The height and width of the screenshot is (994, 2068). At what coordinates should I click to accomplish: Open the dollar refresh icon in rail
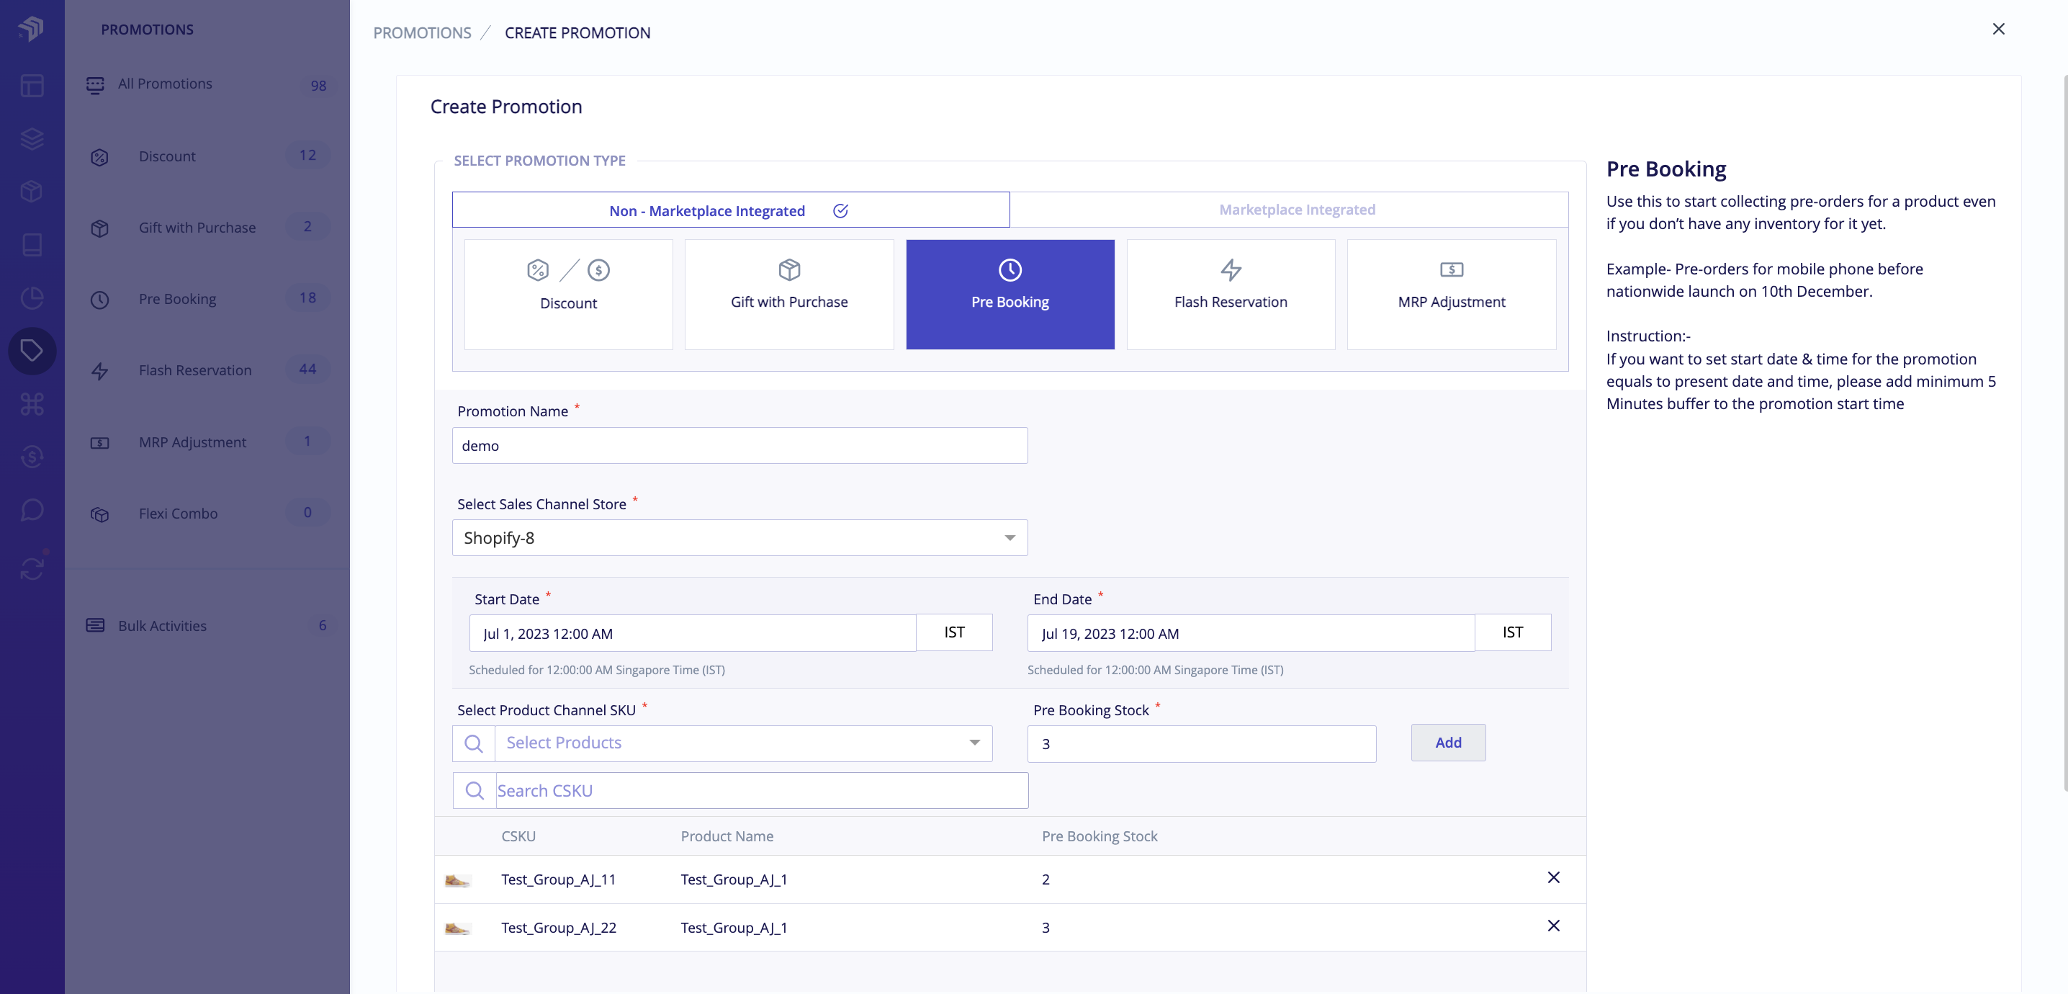pos(31,457)
